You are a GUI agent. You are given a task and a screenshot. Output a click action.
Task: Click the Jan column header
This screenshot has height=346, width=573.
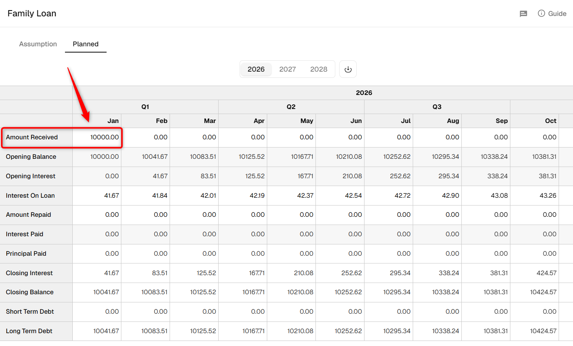click(113, 121)
